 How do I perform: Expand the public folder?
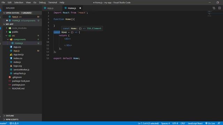coord(6,32)
